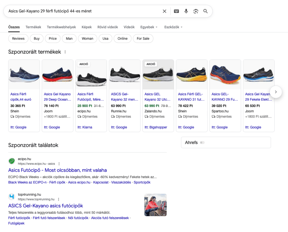Expand the Egyebek dropdown
Screen dimensions: 288x232
coord(149,27)
